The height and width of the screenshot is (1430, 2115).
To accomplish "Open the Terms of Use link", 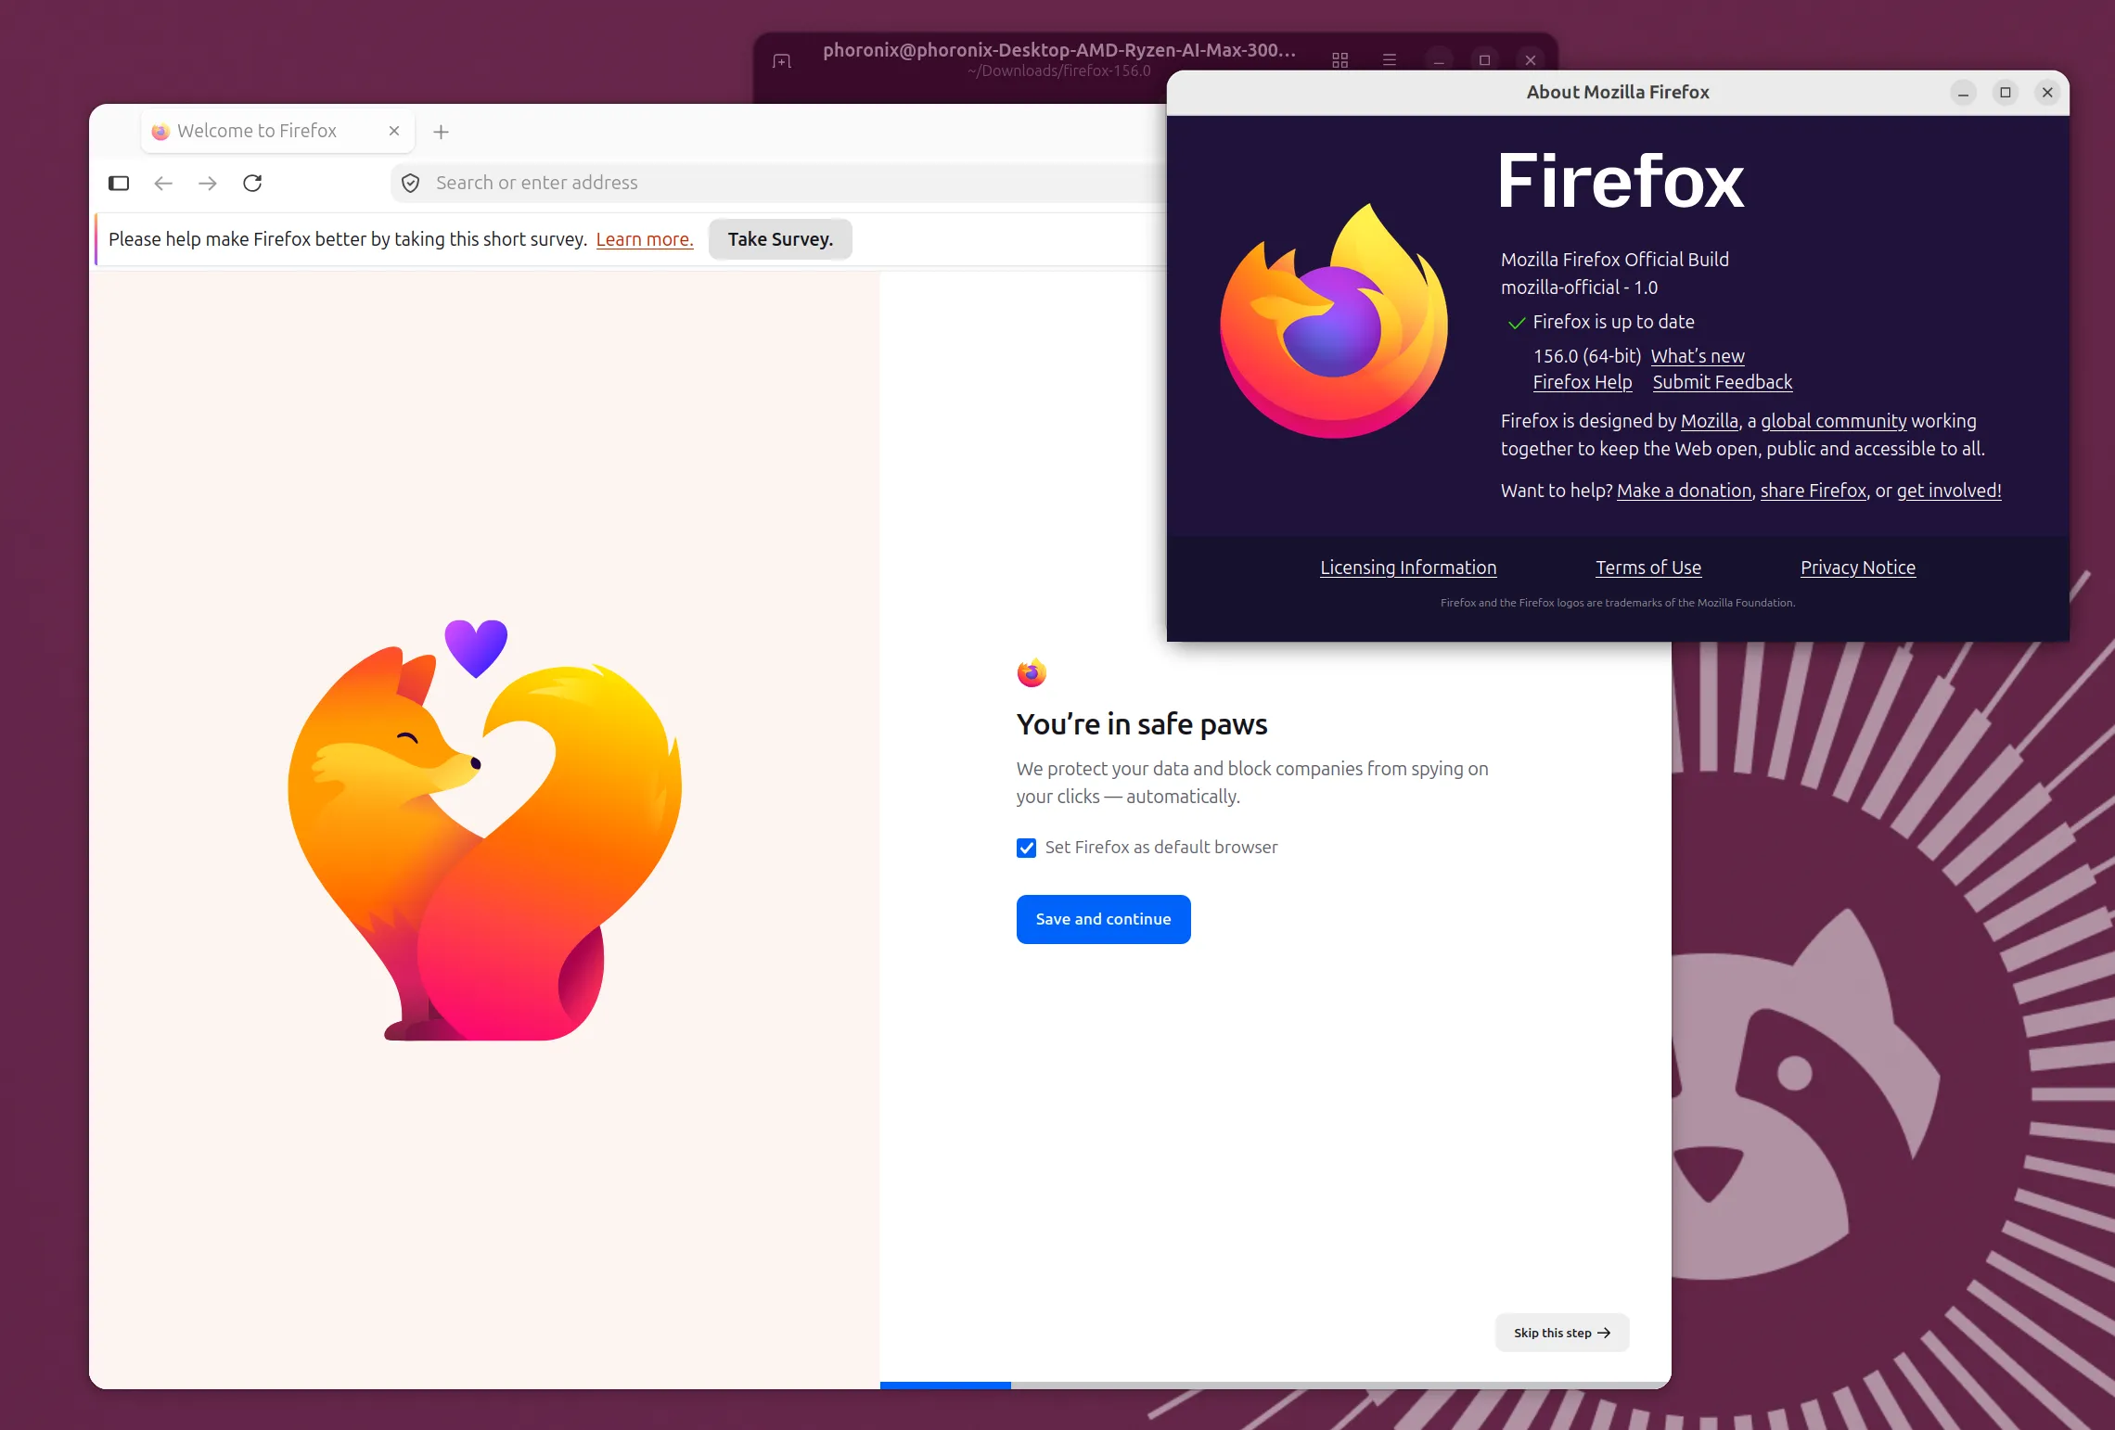I will (1648, 568).
